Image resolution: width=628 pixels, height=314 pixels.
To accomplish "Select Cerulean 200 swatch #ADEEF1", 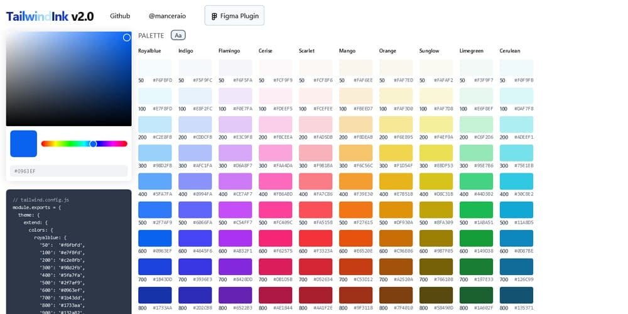I will tap(517, 124).
